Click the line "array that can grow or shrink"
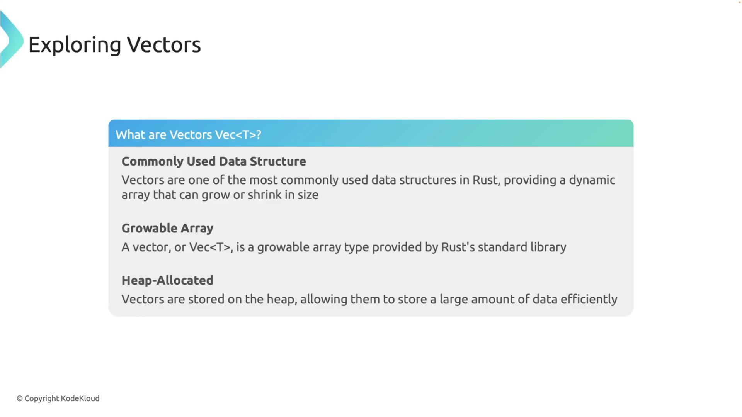 (x=220, y=195)
